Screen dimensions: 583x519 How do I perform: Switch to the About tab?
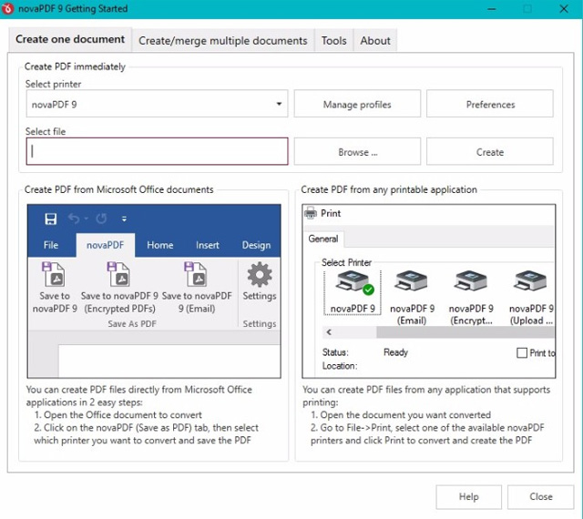[x=375, y=40]
